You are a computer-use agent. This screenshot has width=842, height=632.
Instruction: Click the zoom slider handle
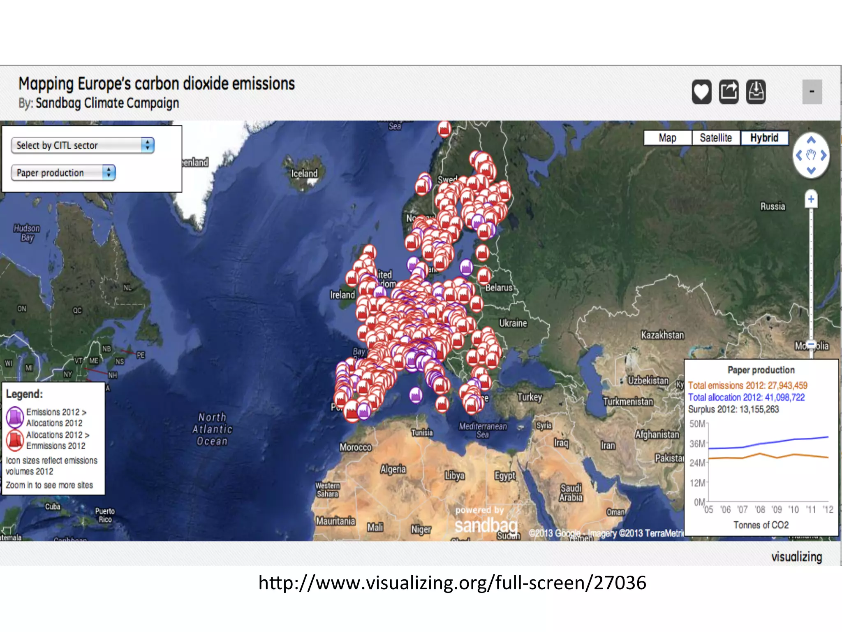(x=811, y=345)
